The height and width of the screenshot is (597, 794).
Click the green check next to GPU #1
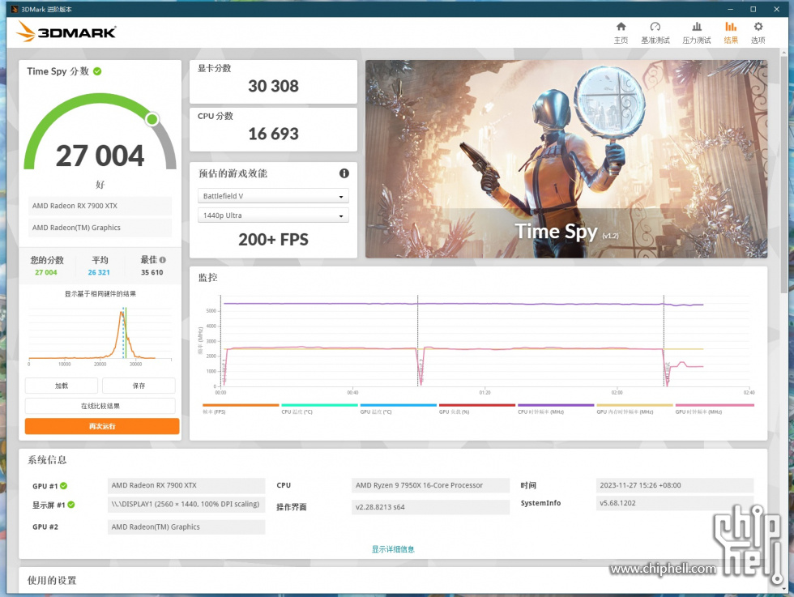click(x=64, y=485)
